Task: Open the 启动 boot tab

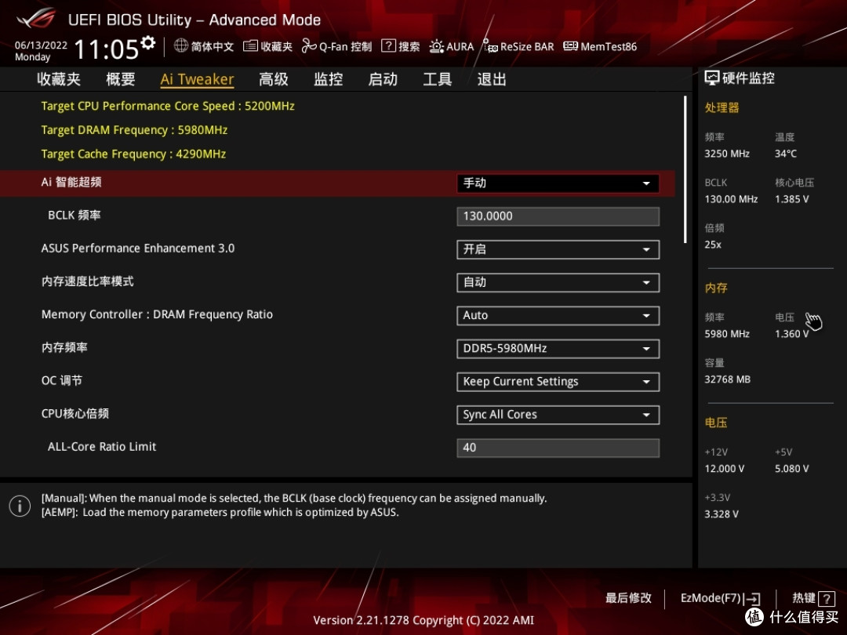Action: point(383,79)
